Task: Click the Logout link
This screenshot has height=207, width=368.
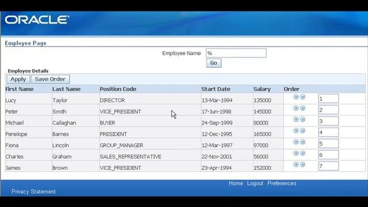Action: coord(255,183)
